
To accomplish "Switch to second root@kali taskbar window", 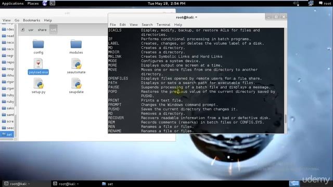I will (66, 184).
